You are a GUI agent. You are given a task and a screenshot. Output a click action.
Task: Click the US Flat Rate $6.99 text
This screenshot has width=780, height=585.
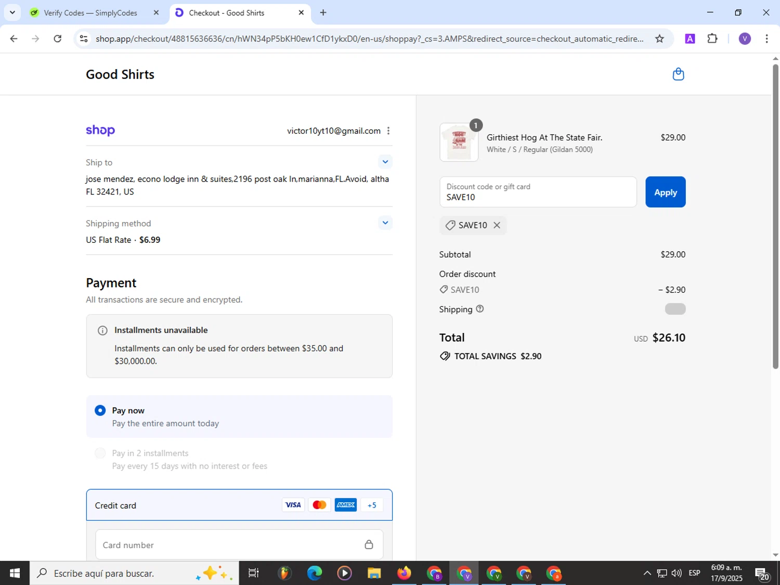click(x=123, y=240)
